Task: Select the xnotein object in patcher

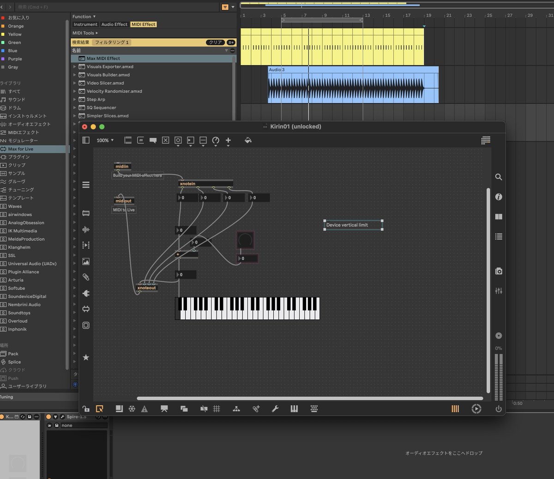Action: coord(205,183)
